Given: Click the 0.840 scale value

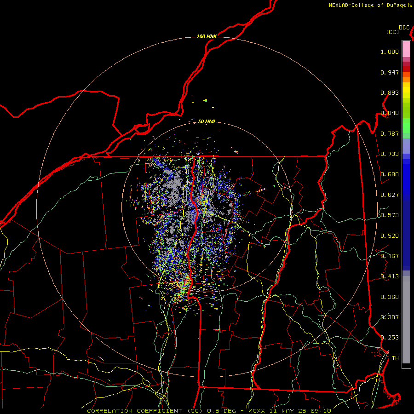Looking at the screenshot, I should 390,113.
